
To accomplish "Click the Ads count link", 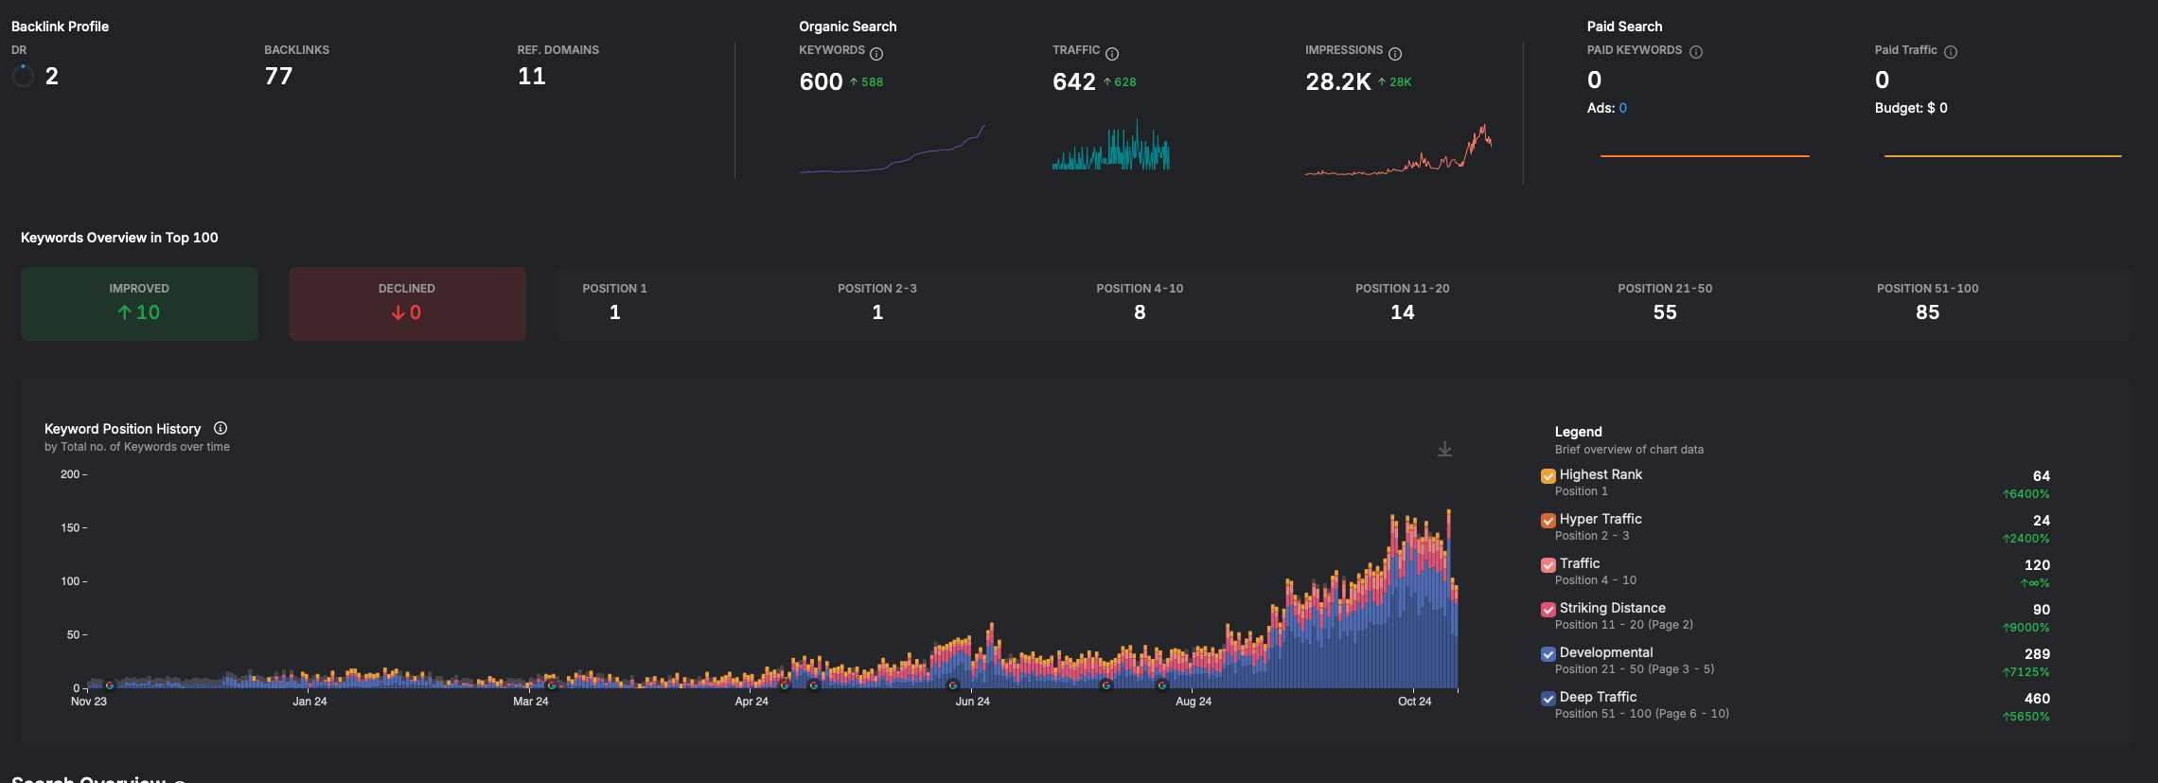I will [1622, 108].
